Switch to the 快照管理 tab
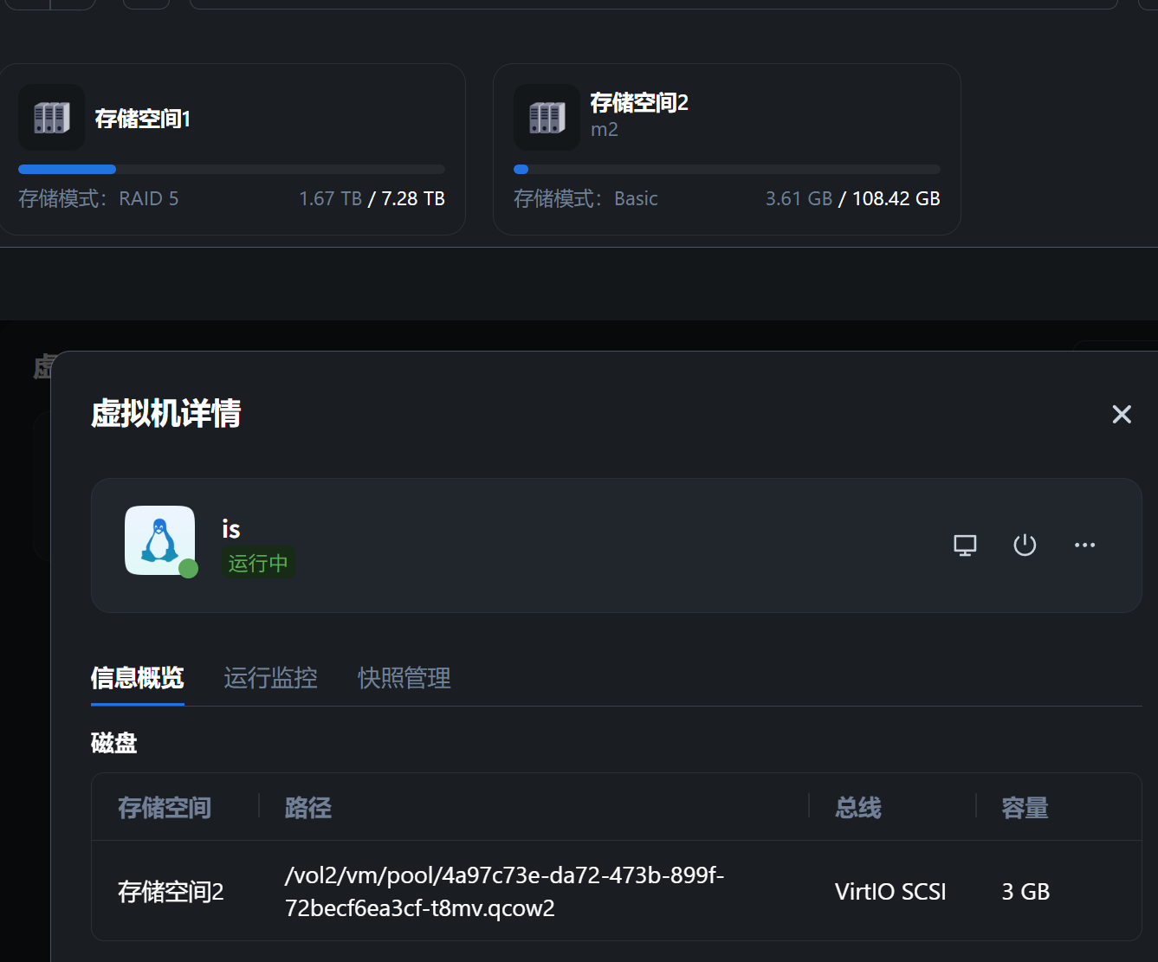Screen dimensions: 1158x962 tap(404, 678)
